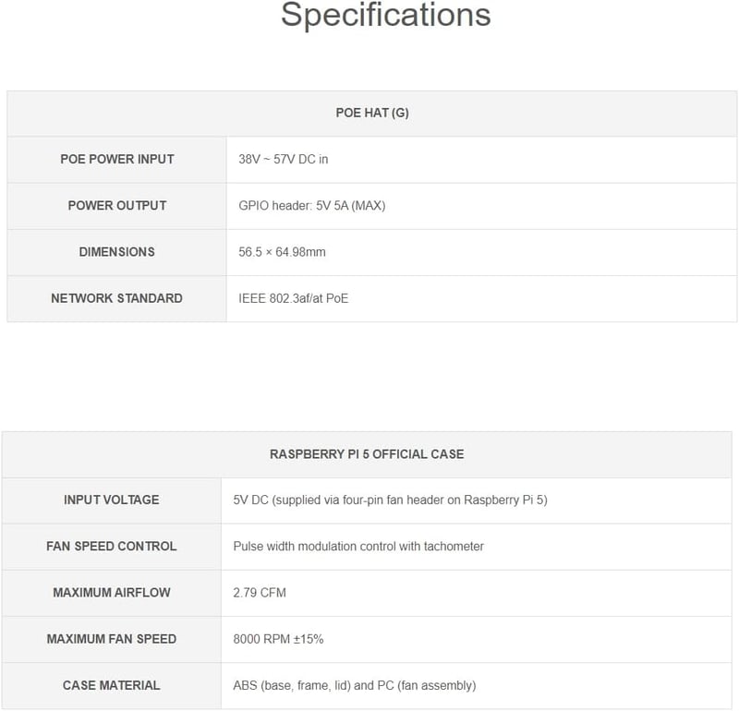Select GPIO header: 5V 5A (MAX) text
This screenshot has width=739, height=711.
click(312, 205)
